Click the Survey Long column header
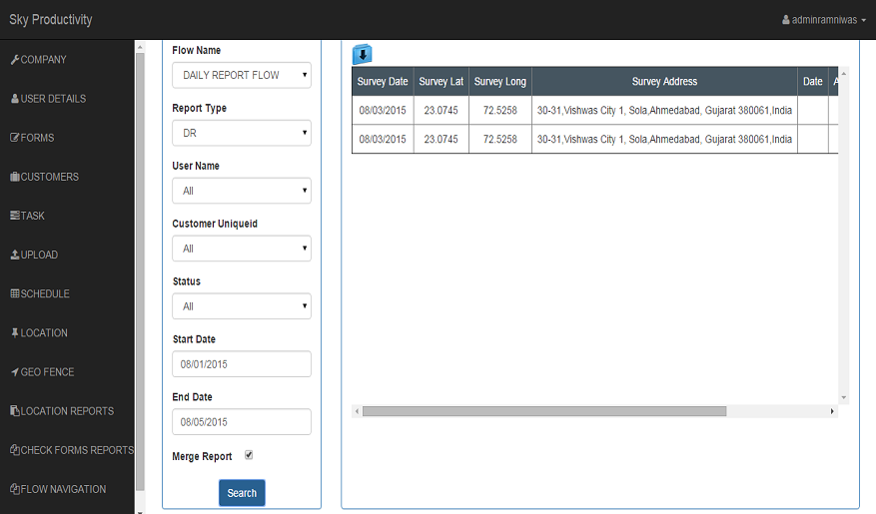Screen dimensions: 876x514 (500, 82)
